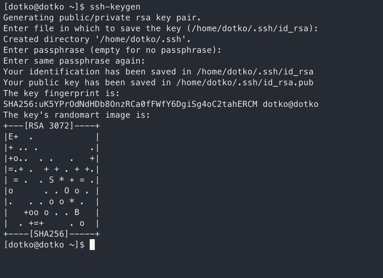Viewport: 383px width, 278px height.
Task: Click "The key's randomart image is:" line
Action: (77, 115)
